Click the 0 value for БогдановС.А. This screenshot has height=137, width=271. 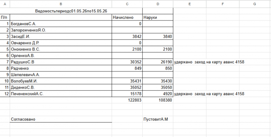pyautogui.click(x=127, y=24)
